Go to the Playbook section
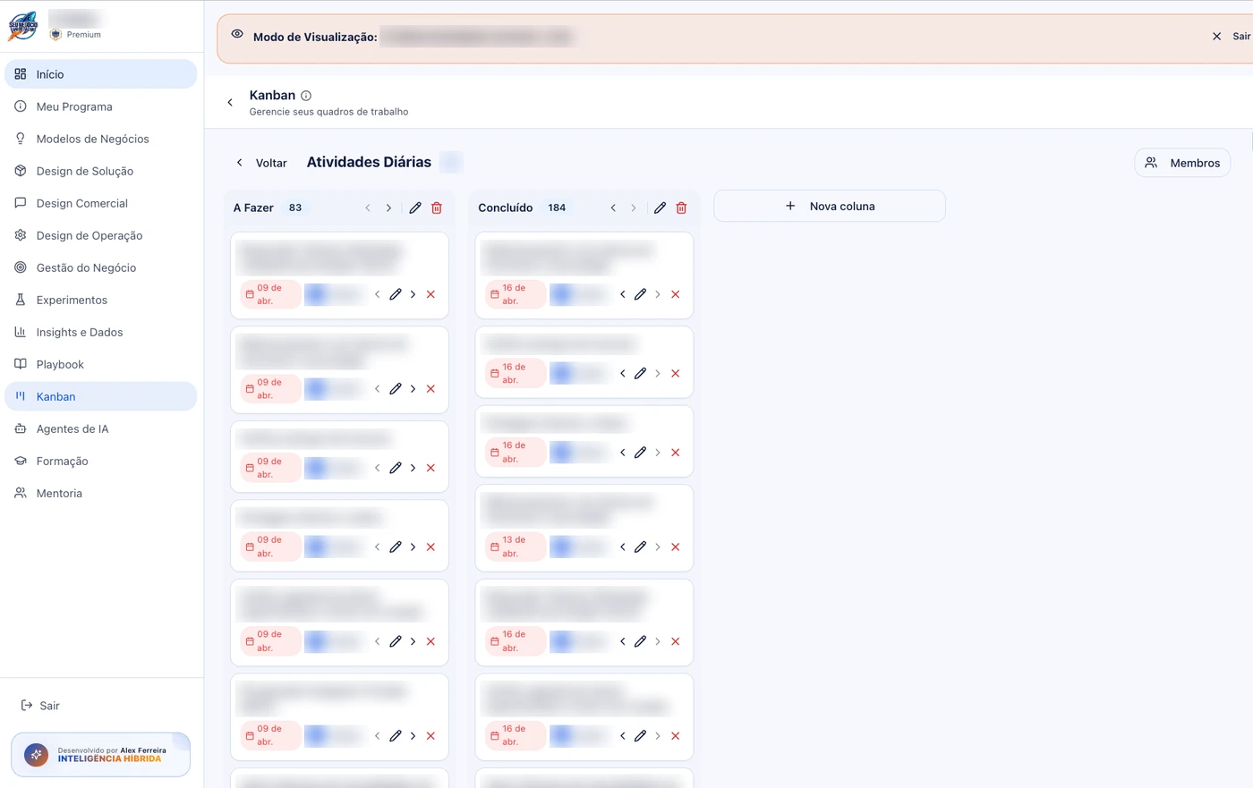 [100, 364]
